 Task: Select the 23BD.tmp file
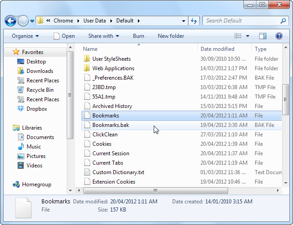pyautogui.click(x=182, y=87)
